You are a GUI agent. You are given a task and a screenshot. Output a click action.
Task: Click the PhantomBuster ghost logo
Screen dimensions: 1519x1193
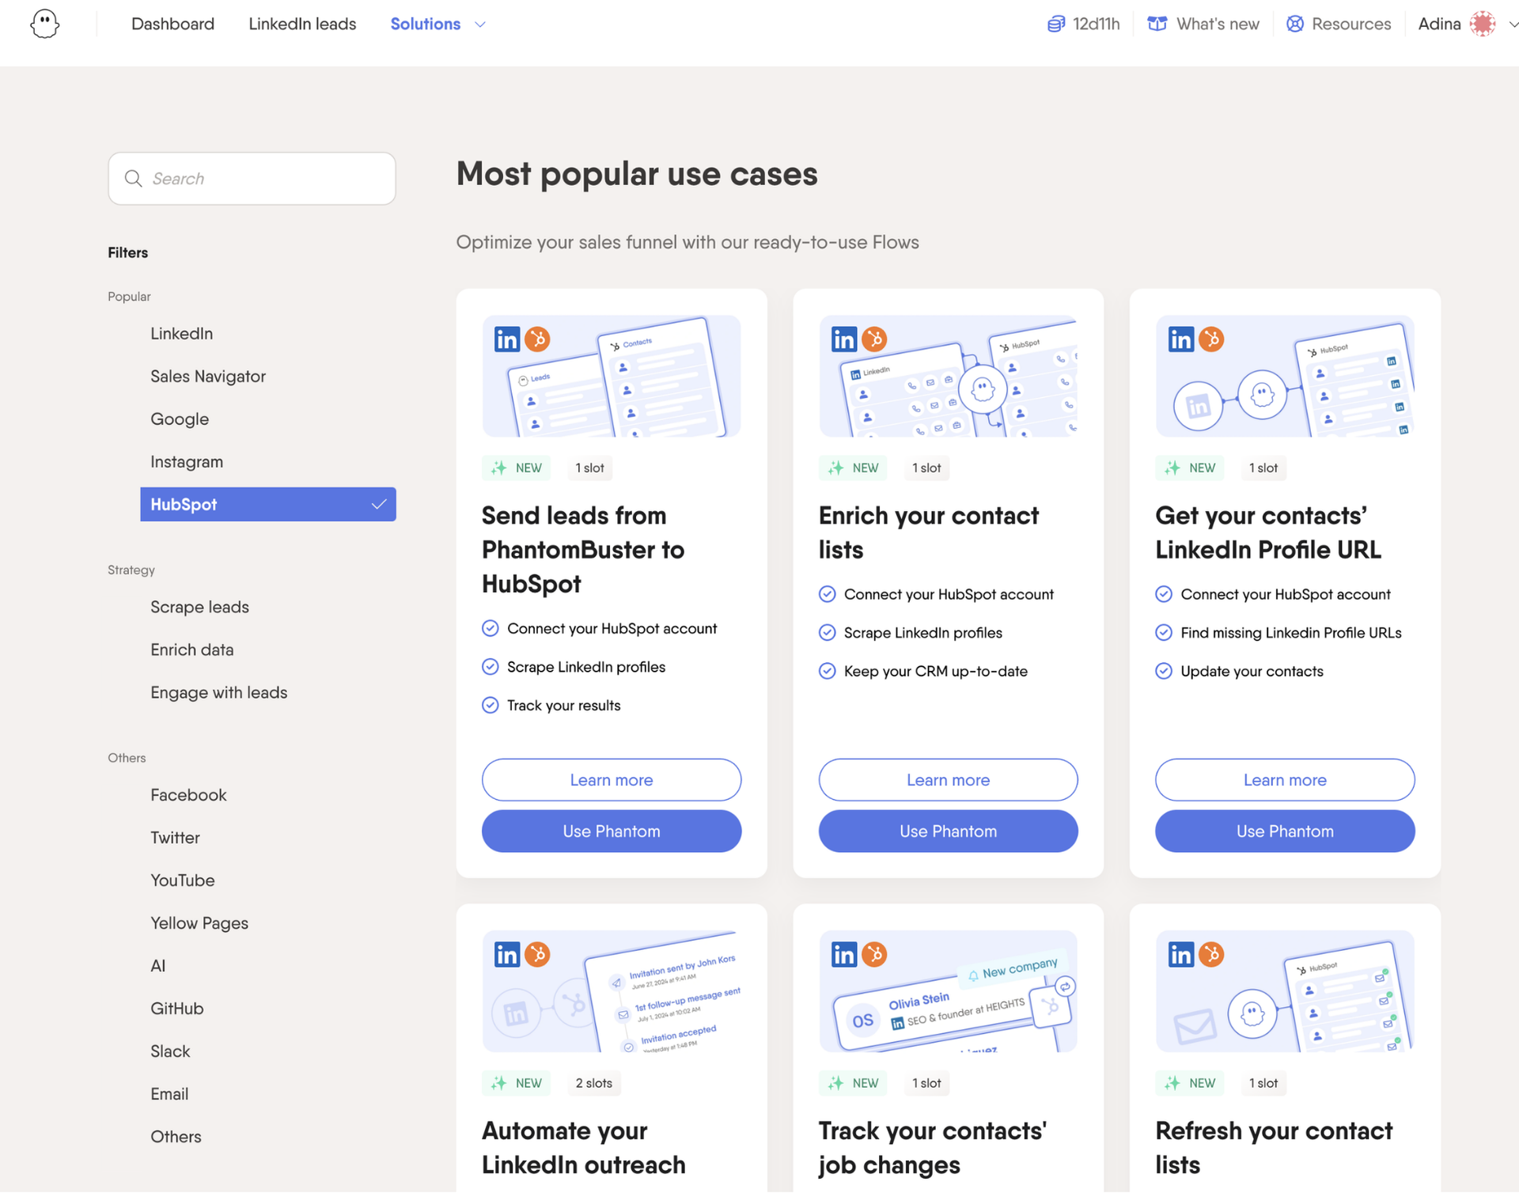point(44,24)
